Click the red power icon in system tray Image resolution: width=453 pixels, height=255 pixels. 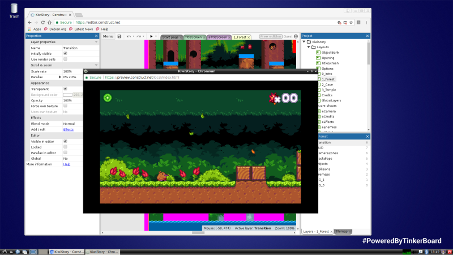[x=450, y=252]
